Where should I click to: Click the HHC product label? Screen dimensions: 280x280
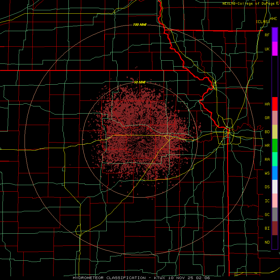tap(273, 19)
